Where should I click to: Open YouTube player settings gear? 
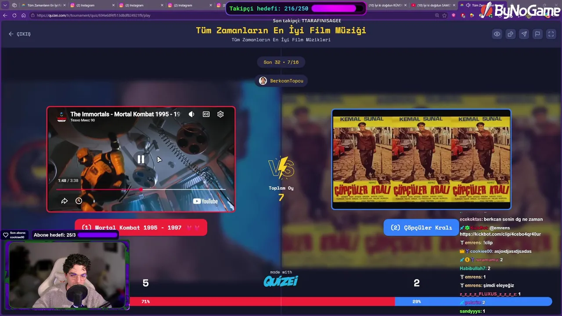tap(220, 114)
